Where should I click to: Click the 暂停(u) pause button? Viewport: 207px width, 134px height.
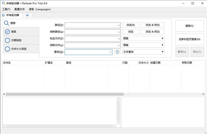(182, 52)
